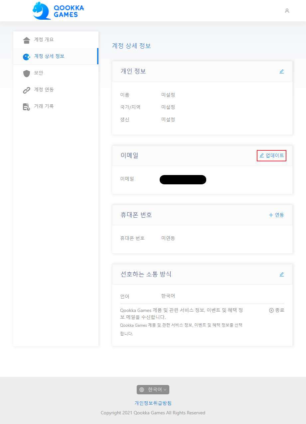Select 계정 상세 정보 in sidebar
The height and width of the screenshot is (424, 306).
pyautogui.click(x=56, y=56)
